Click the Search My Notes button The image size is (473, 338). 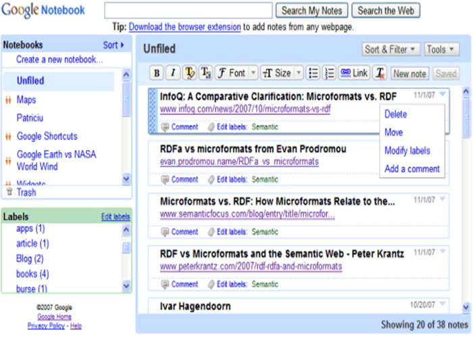tap(312, 11)
